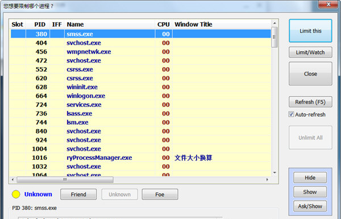Viewport: 341px width, 219px height.
Task: Close the window with the red X
Action: pyautogui.click(x=328, y=4)
